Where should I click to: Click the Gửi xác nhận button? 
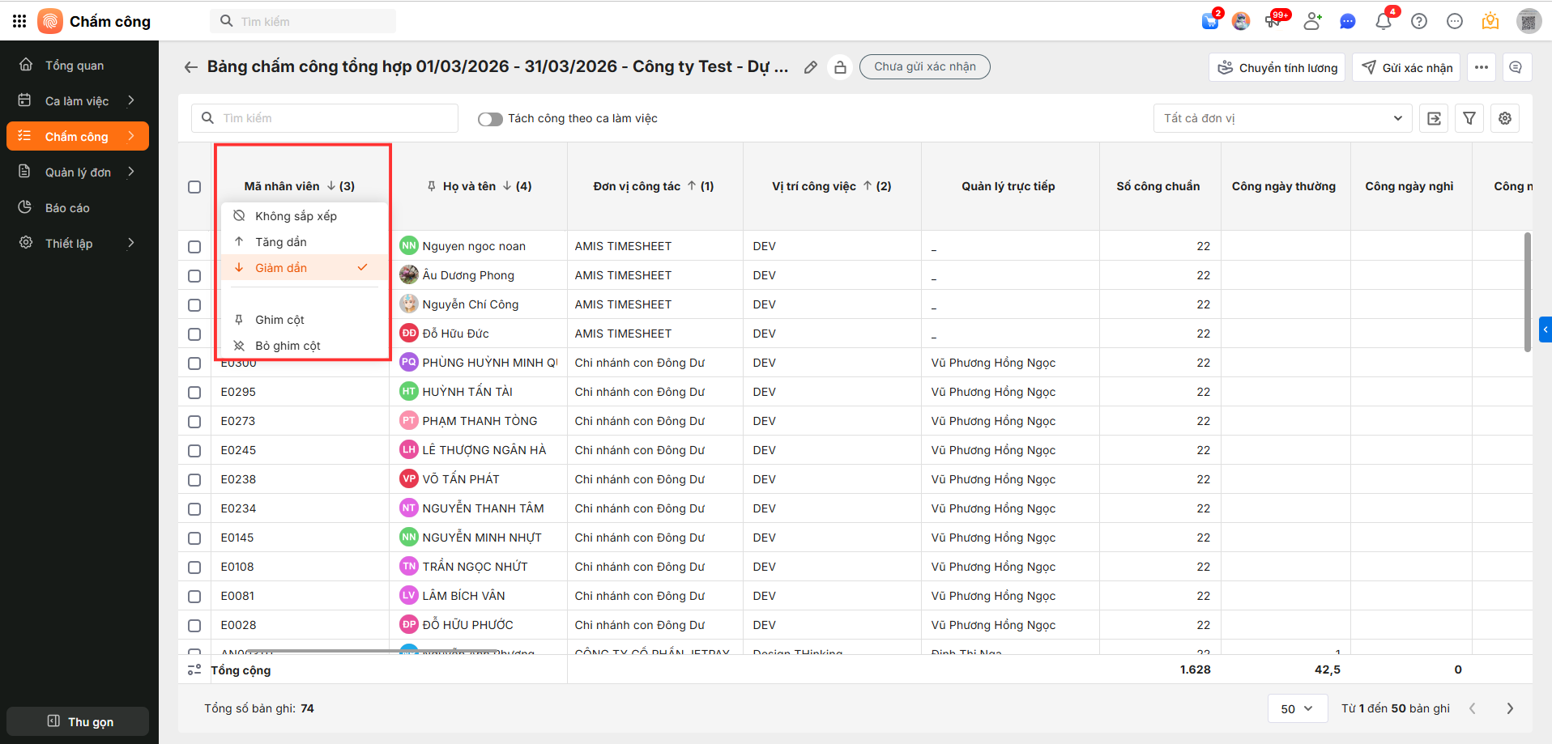click(1406, 67)
